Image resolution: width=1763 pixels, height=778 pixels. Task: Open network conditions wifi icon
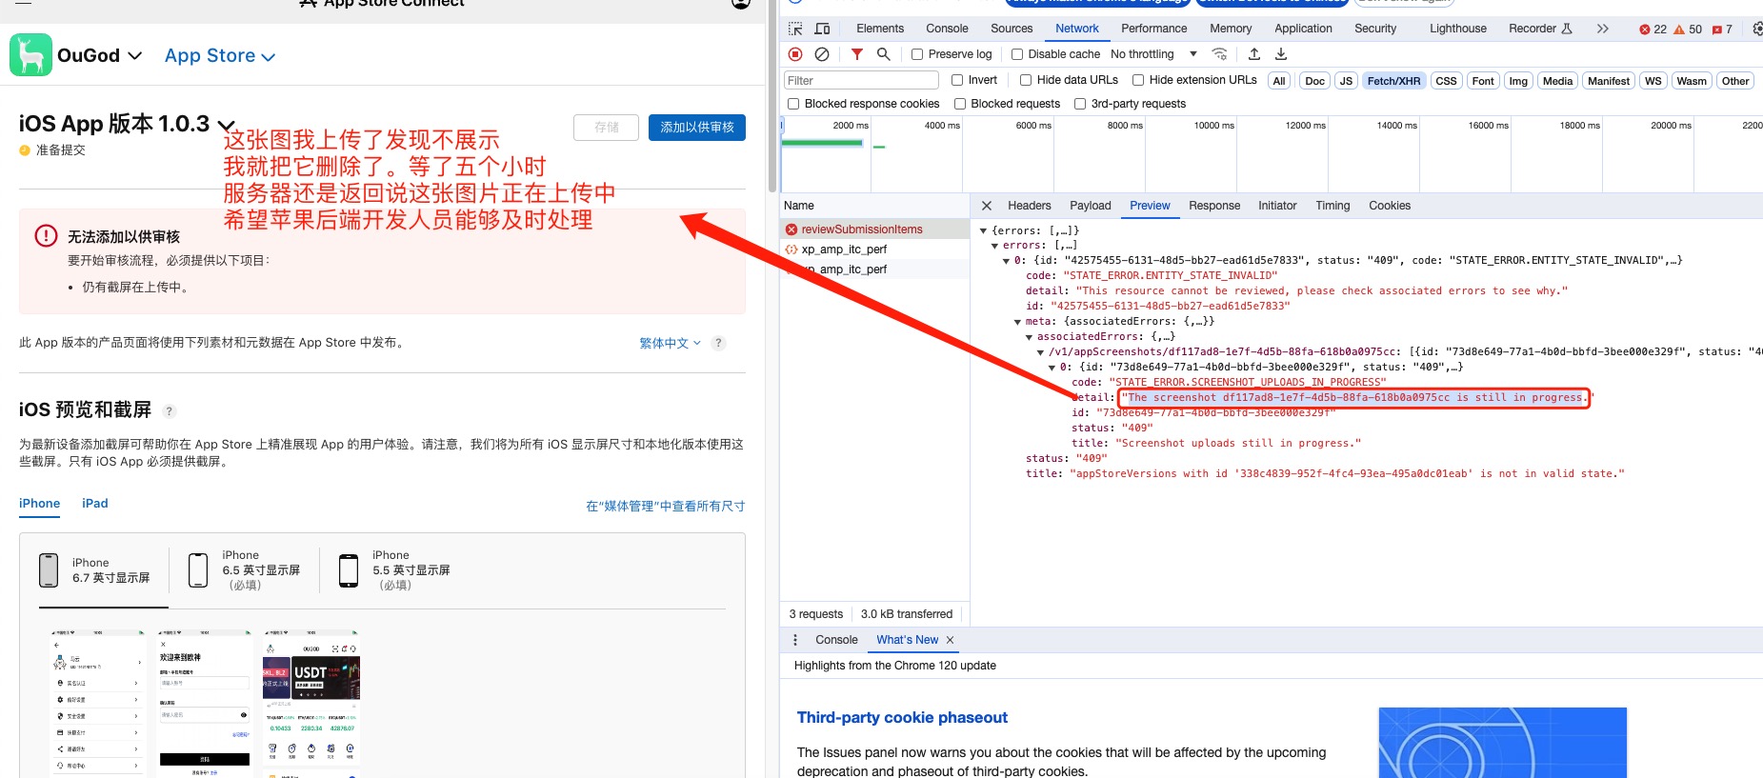point(1219,54)
